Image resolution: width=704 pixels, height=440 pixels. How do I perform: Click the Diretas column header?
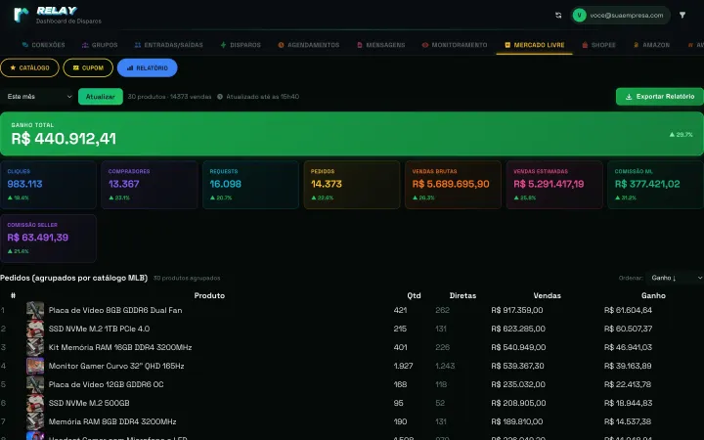[x=462, y=295]
